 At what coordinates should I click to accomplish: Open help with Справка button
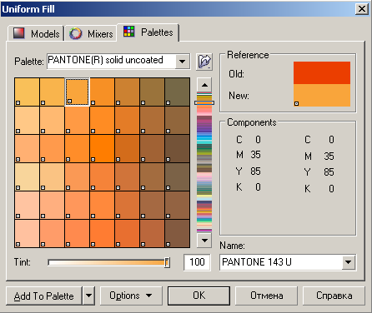pyautogui.click(x=334, y=296)
